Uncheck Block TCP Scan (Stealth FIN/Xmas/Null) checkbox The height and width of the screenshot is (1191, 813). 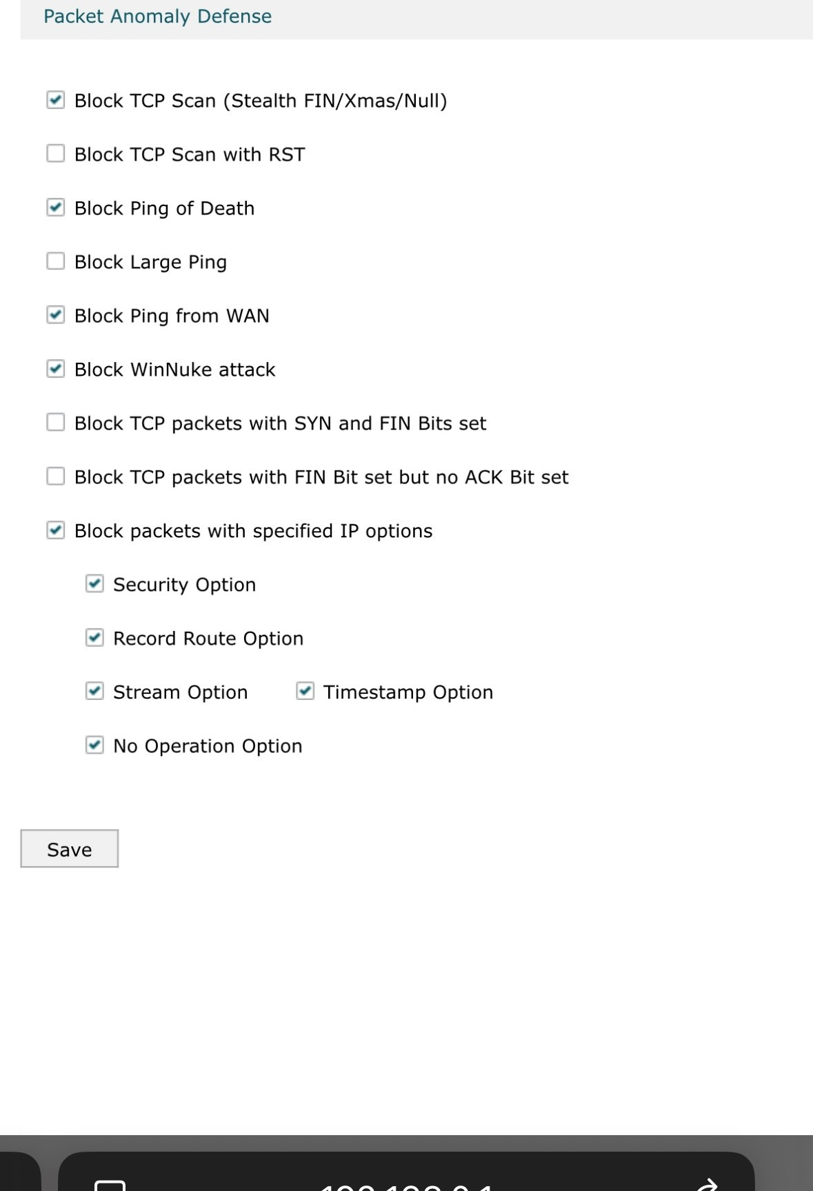(56, 100)
